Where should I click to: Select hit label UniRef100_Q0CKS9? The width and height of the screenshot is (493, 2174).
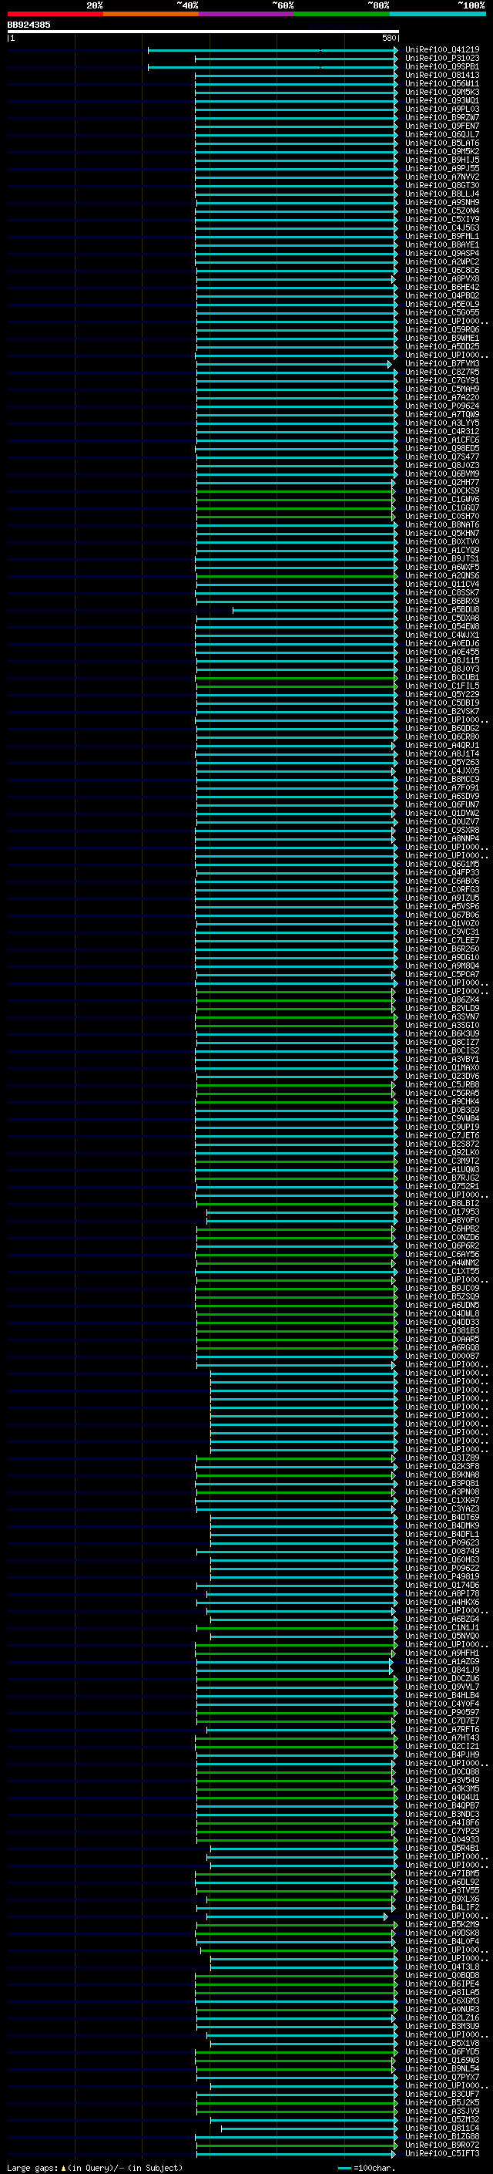[441, 490]
